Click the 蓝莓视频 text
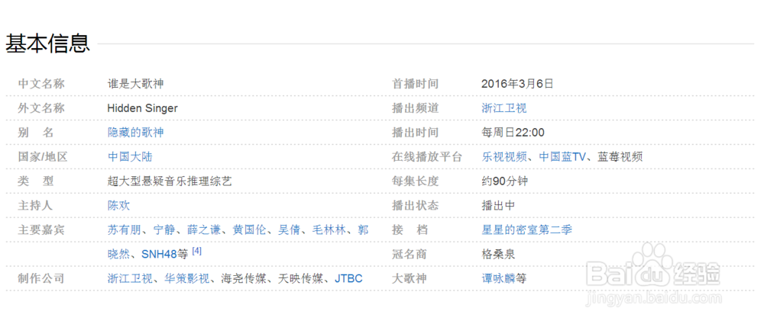 pyautogui.click(x=620, y=156)
